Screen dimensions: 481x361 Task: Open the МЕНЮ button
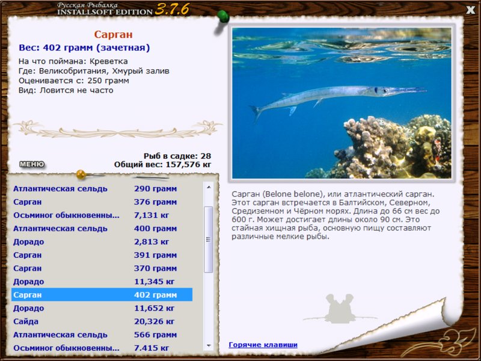[32, 164]
